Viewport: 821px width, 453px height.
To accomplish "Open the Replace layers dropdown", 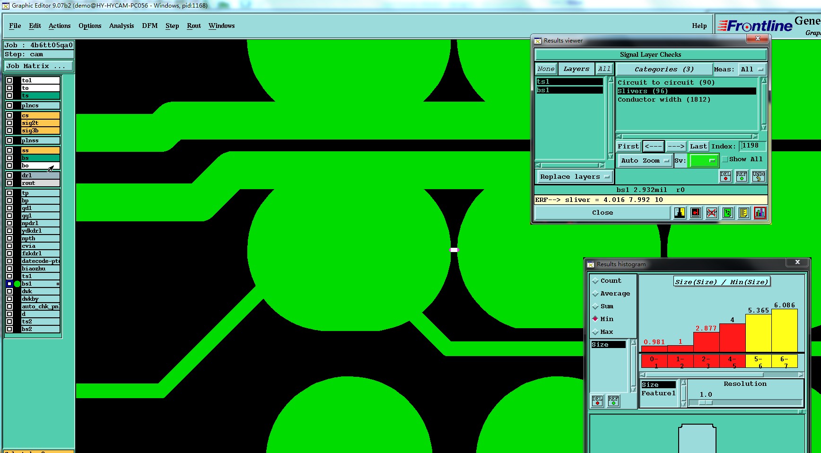I will [x=575, y=177].
